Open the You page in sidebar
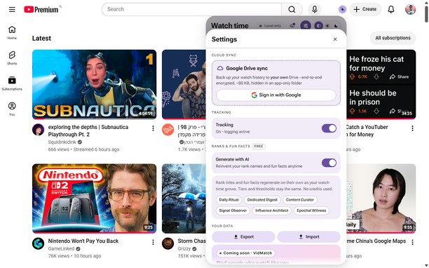Screen dimensions: 429x268 click(12, 109)
